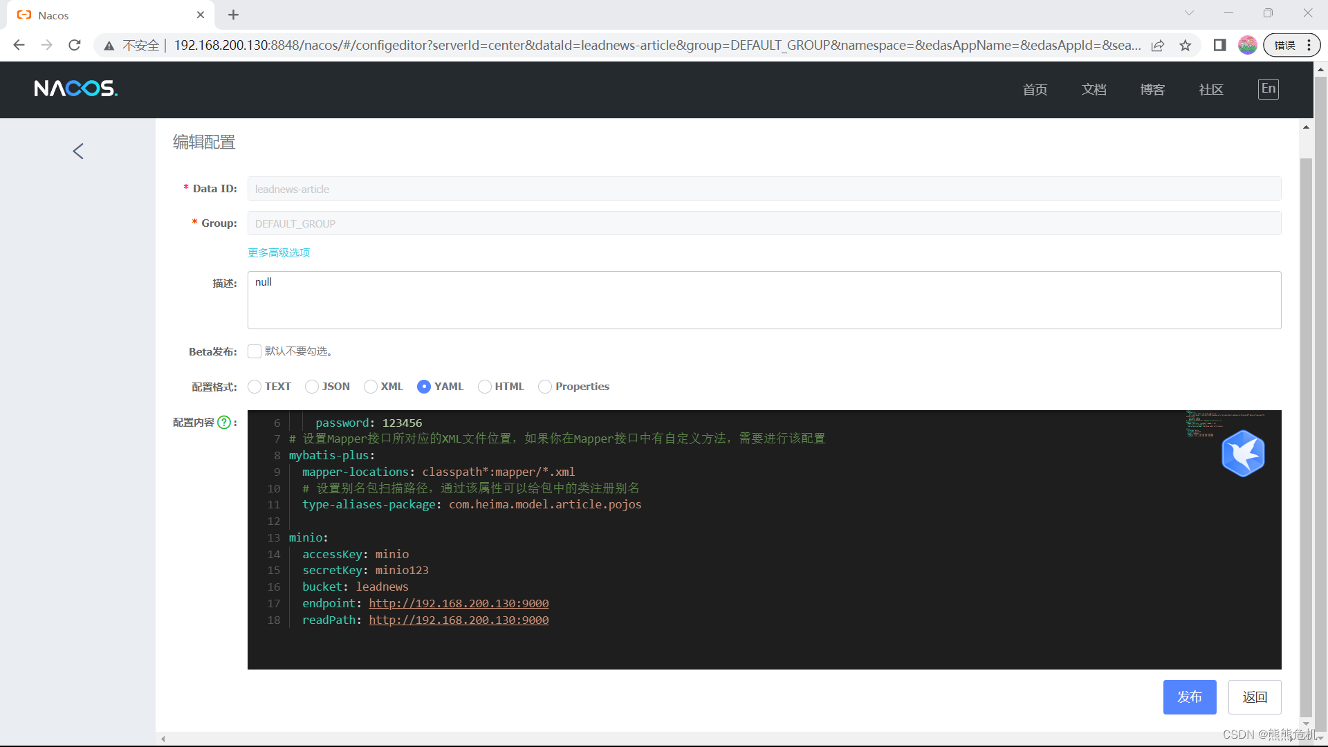
Task: Open the 文档 menu item
Action: tap(1094, 90)
